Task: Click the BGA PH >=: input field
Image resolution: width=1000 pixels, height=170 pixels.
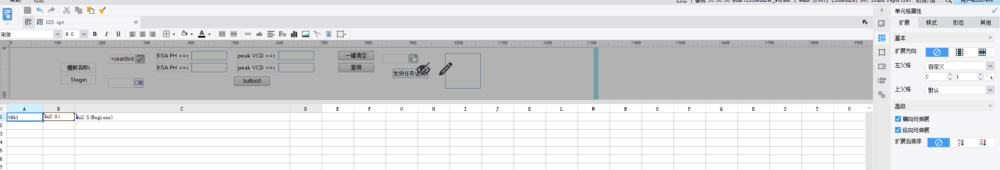Action: pos(209,55)
